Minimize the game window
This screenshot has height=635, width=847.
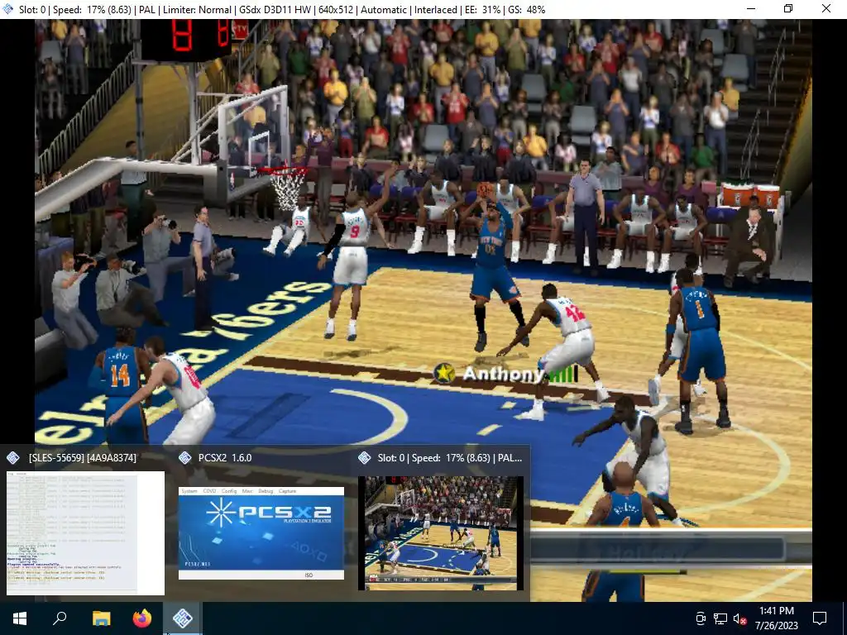[751, 8]
